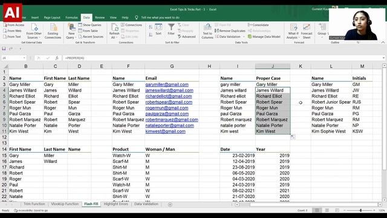Image resolution: width=387 pixels, height=218 pixels.
Task: Expand the formula bar arrow
Action: [383, 58]
